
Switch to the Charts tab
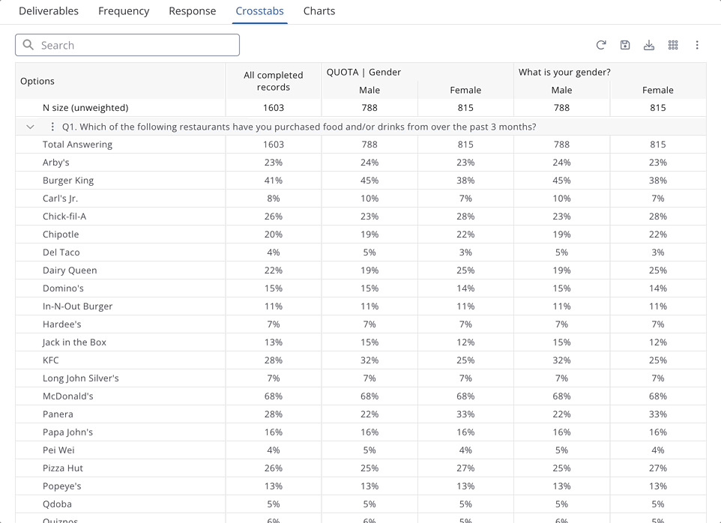pos(319,11)
